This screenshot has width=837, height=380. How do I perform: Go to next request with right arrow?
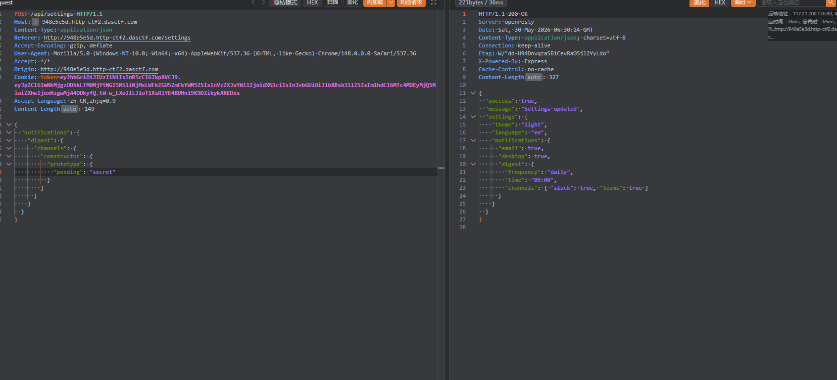click(263, 2)
